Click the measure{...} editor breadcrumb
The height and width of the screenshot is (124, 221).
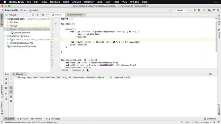click(x=78, y=70)
